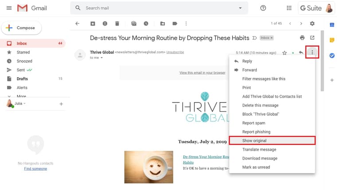This screenshot has width=337, height=190.
Task: Select Report spam menu entry
Action: 272,123
